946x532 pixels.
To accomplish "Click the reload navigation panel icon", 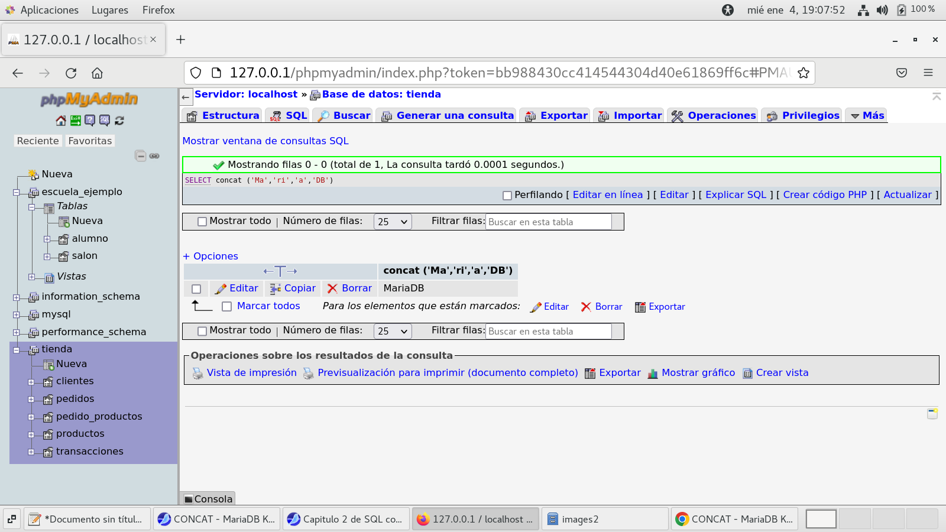I will 119,121.
